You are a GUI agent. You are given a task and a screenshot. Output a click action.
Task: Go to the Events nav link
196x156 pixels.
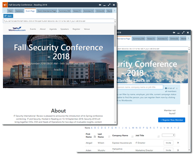point(33,29)
